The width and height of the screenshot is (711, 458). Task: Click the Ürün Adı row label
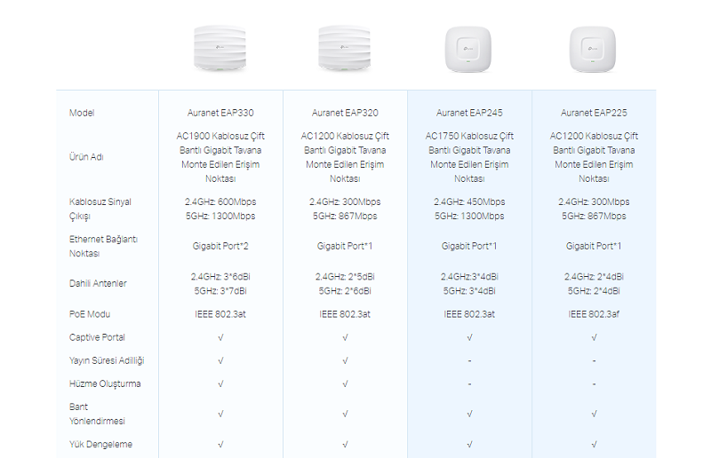tap(86, 157)
